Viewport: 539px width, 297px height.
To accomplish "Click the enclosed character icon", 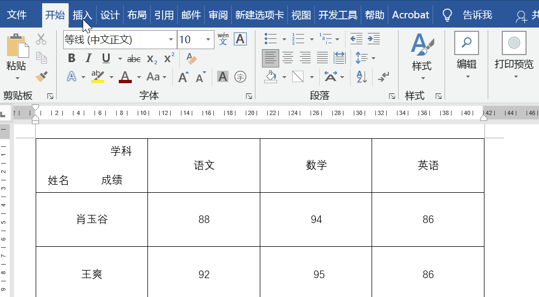I will coord(240,77).
